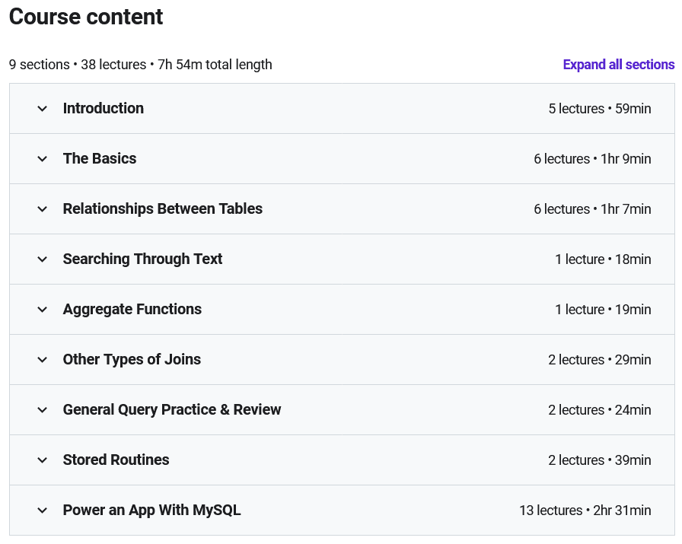Expand the Introduction section title
Image resolution: width=682 pixels, height=544 pixels.
(104, 109)
